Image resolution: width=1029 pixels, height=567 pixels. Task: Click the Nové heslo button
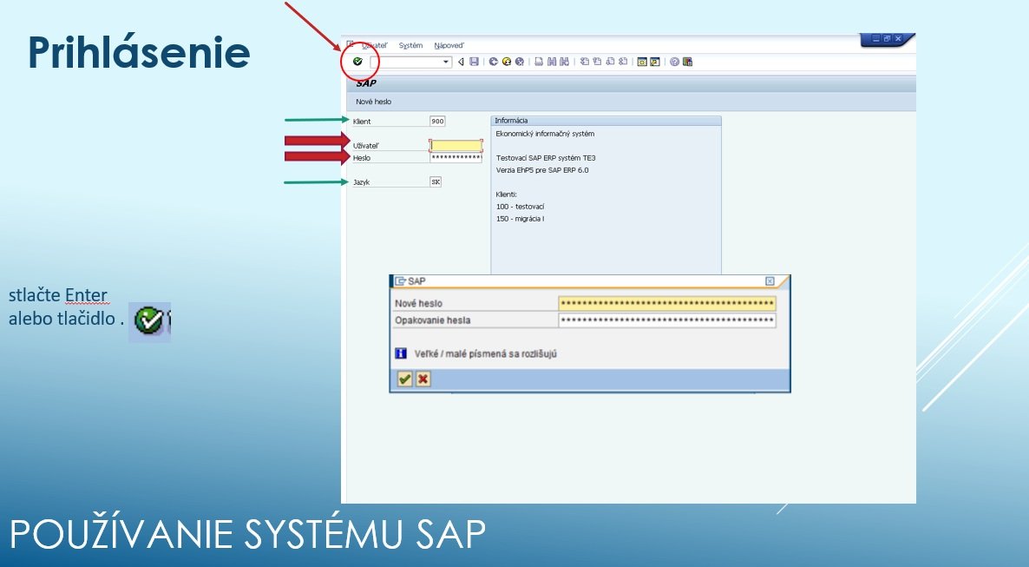[373, 102]
